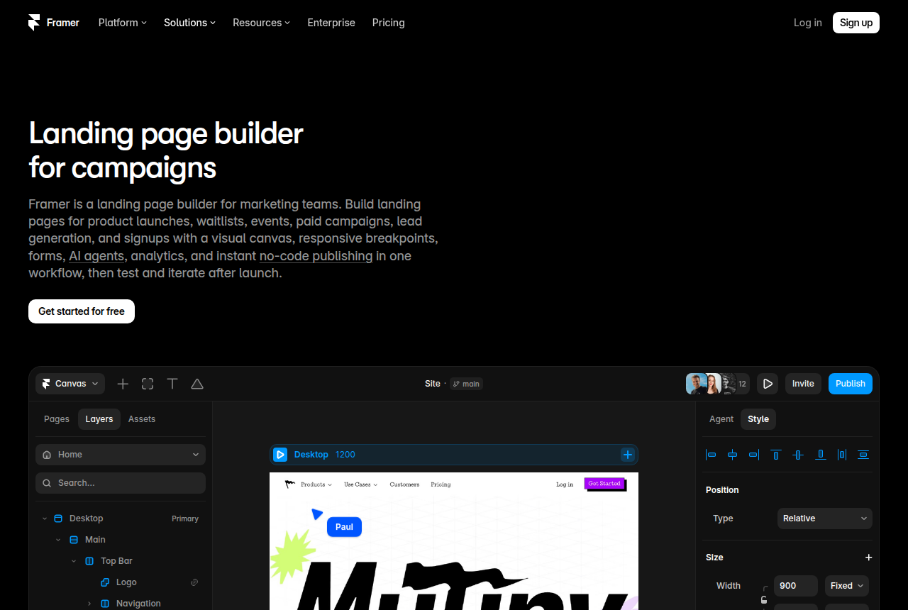Align left using the first alignment icon

pyautogui.click(x=711, y=455)
